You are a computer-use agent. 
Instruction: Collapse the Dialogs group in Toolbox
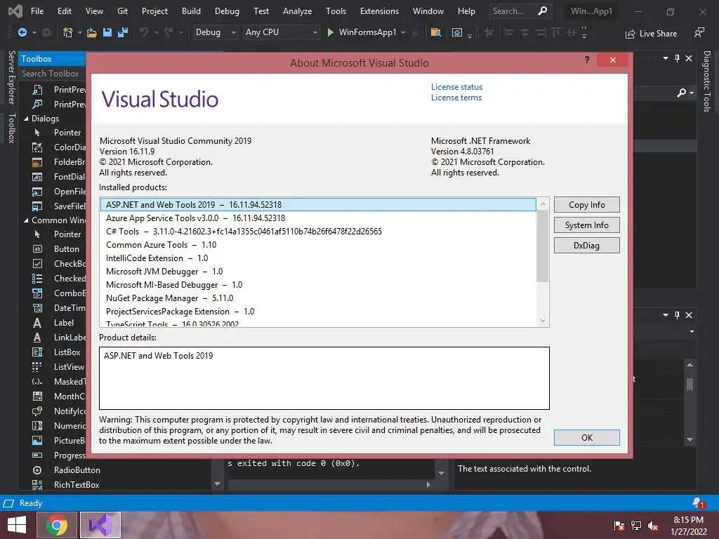[26, 119]
